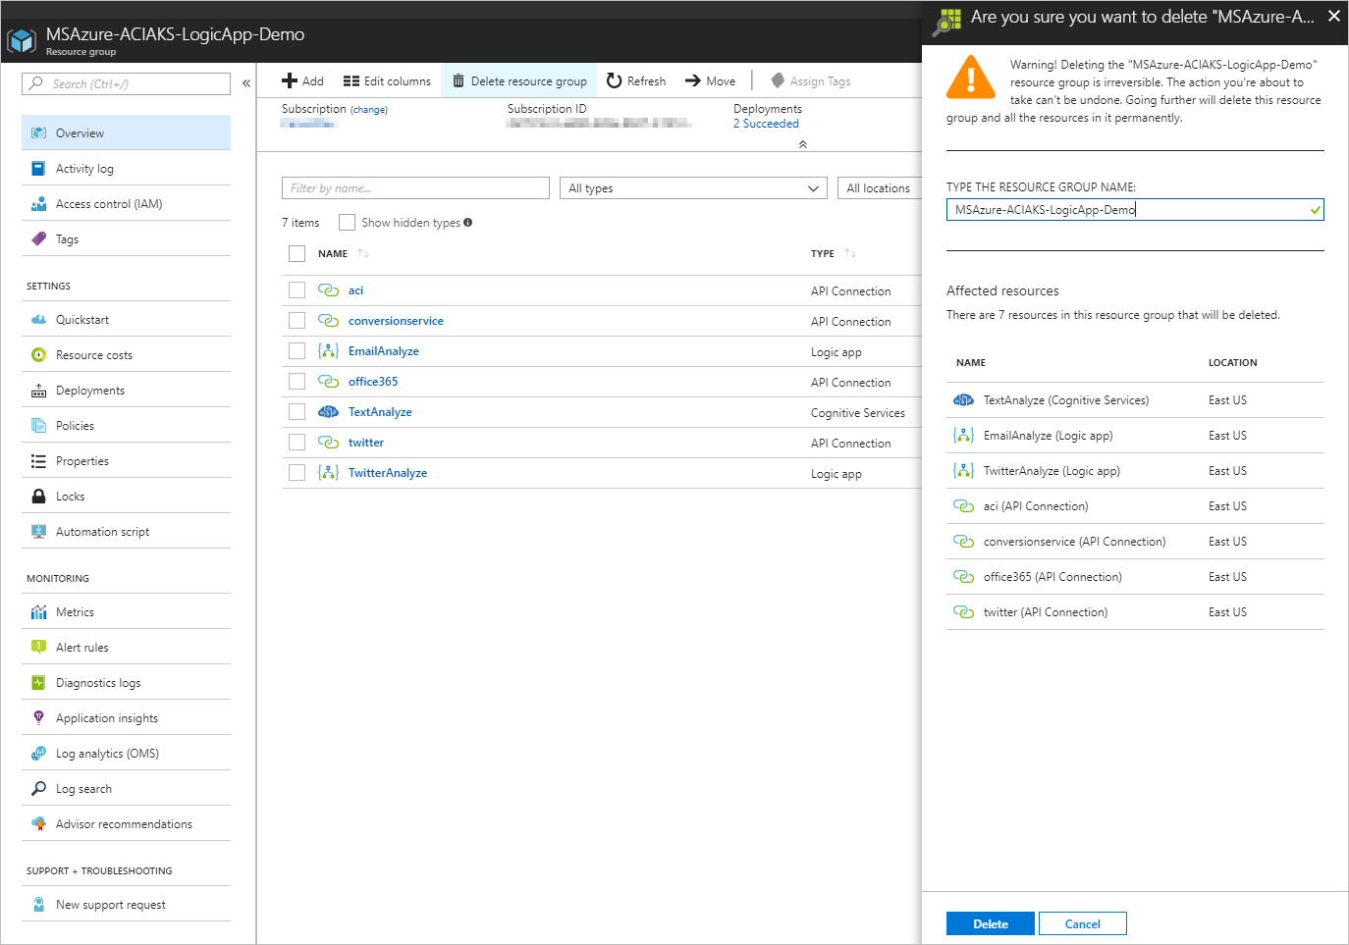The height and width of the screenshot is (945, 1349).
Task: Check the box for TwitterAnalyze resource
Action: point(297,473)
